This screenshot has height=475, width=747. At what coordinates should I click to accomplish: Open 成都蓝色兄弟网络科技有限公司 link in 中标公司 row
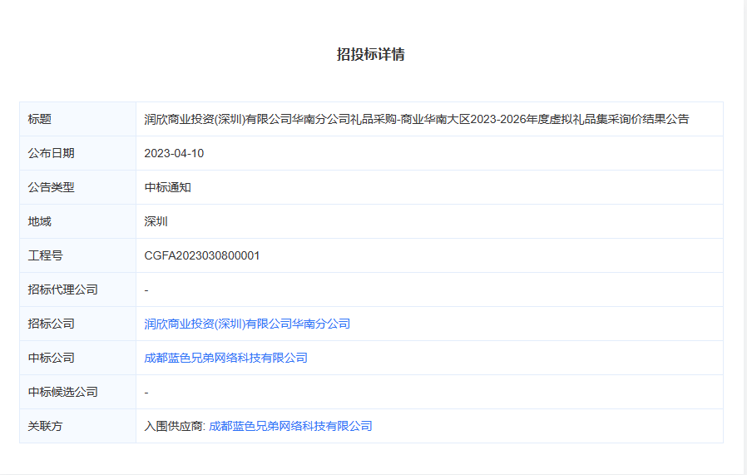click(225, 358)
